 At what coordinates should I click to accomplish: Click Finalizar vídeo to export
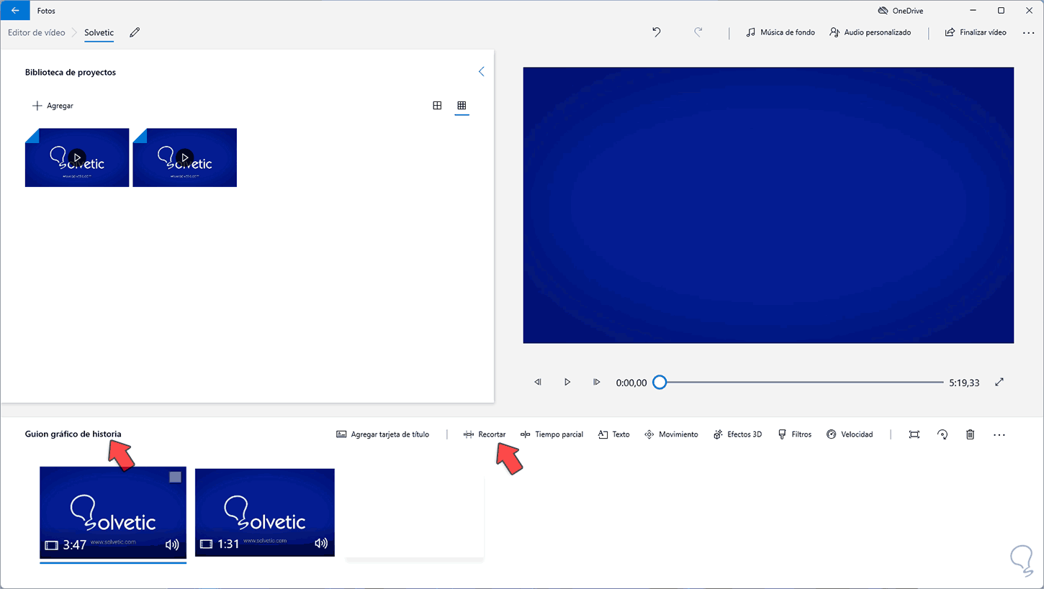(x=976, y=32)
